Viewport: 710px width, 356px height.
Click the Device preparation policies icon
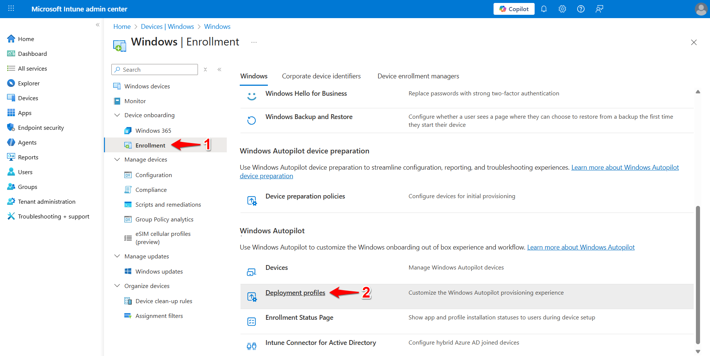[x=252, y=201]
